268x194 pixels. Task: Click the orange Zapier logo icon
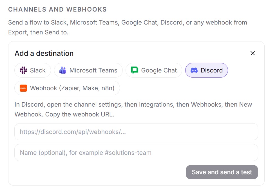(x=23, y=88)
